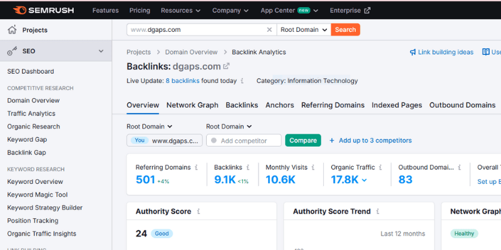
Task: Switch to Backlinks tab
Action: [x=242, y=105]
